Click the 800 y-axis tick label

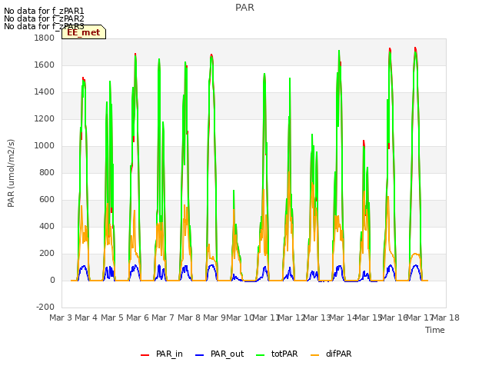[x=47, y=172]
